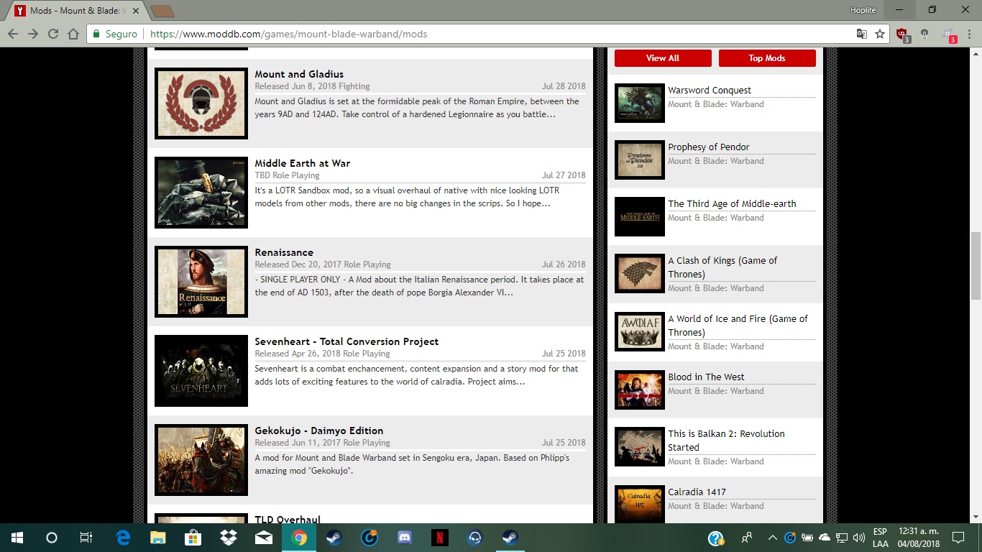Open Warsword Conquest in sidebar
This screenshot has width=982, height=552.
pos(710,90)
